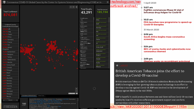Image resolution: width=194 pixels, height=109 pixels.
Task: Click the Johns Hopkins shield logo
Action: click(4, 2)
